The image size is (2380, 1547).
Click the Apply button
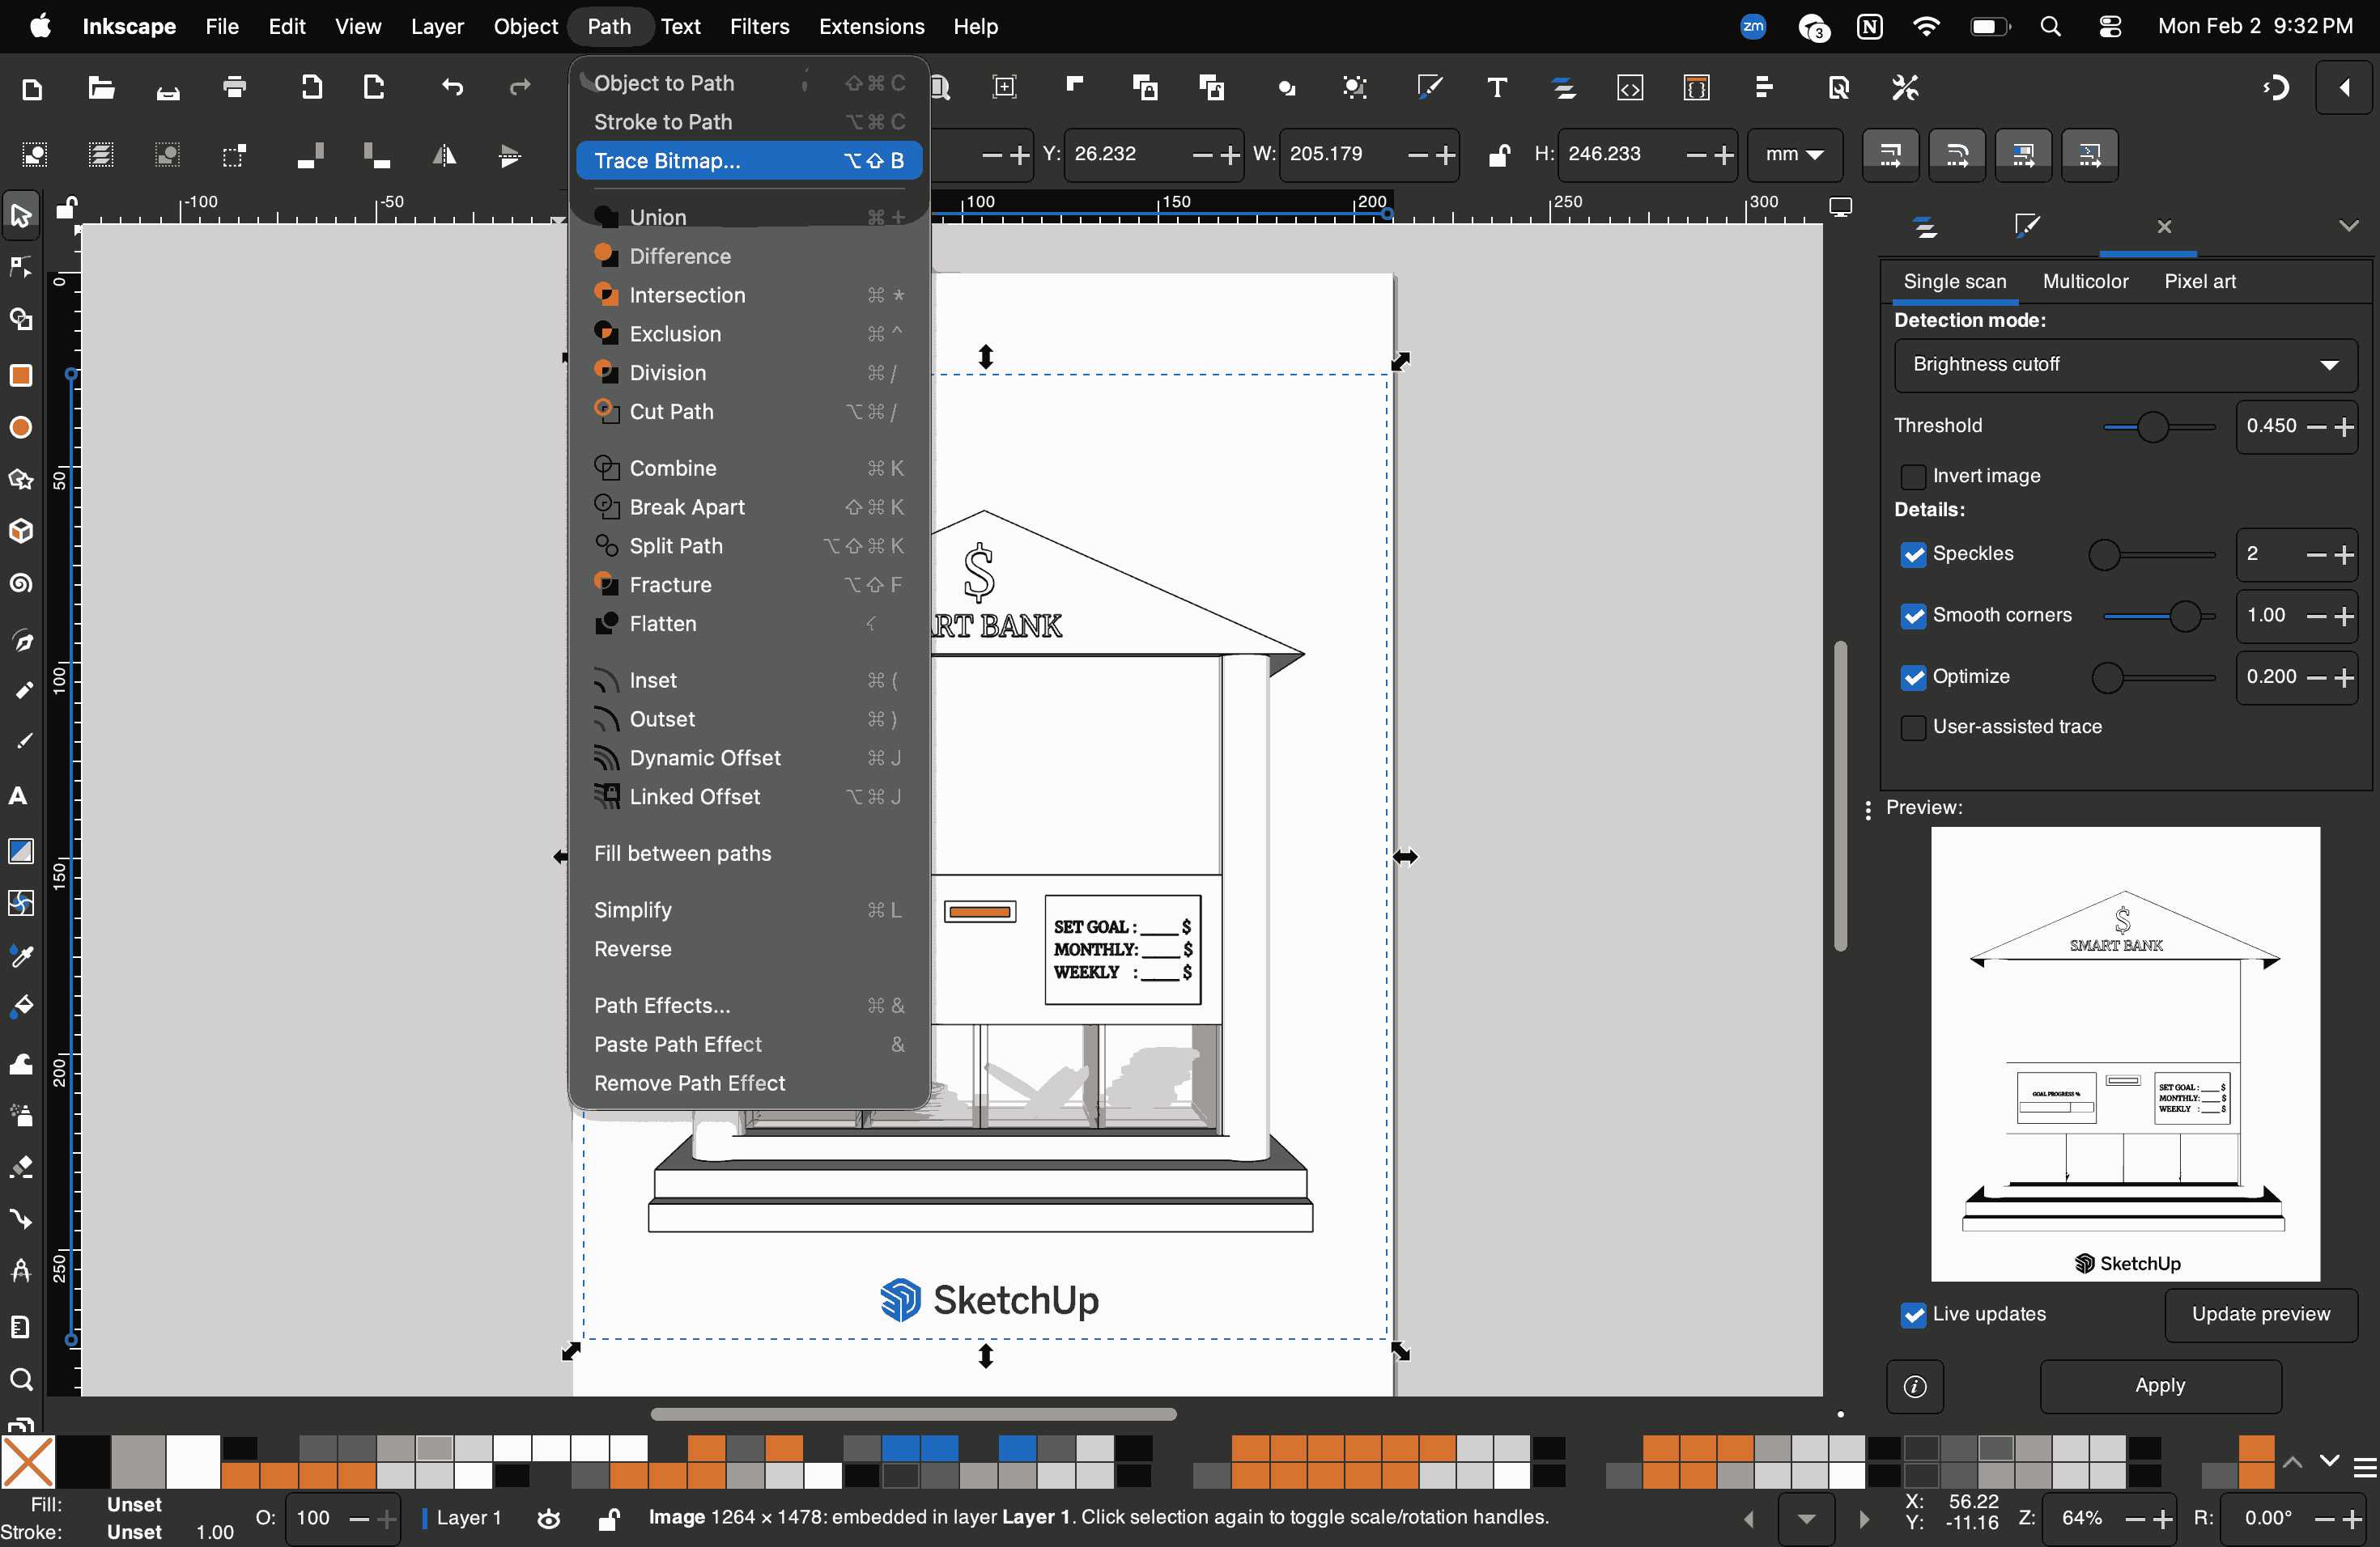coord(2159,1385)
